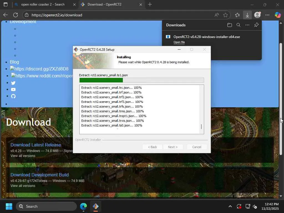Open the display connection tray icon

pyautogui.click(x=248, y=206)
